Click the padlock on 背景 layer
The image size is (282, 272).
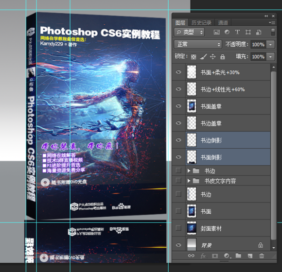point(261,245)
